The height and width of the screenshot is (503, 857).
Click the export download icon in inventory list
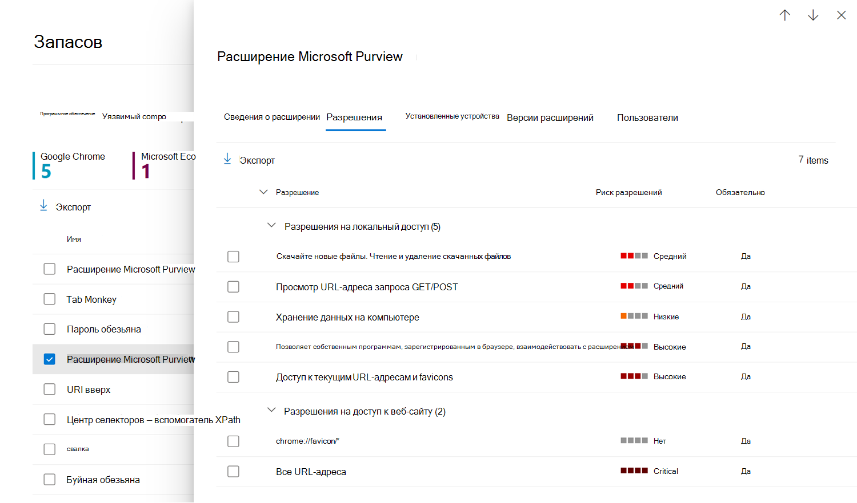tap(43, 206)
